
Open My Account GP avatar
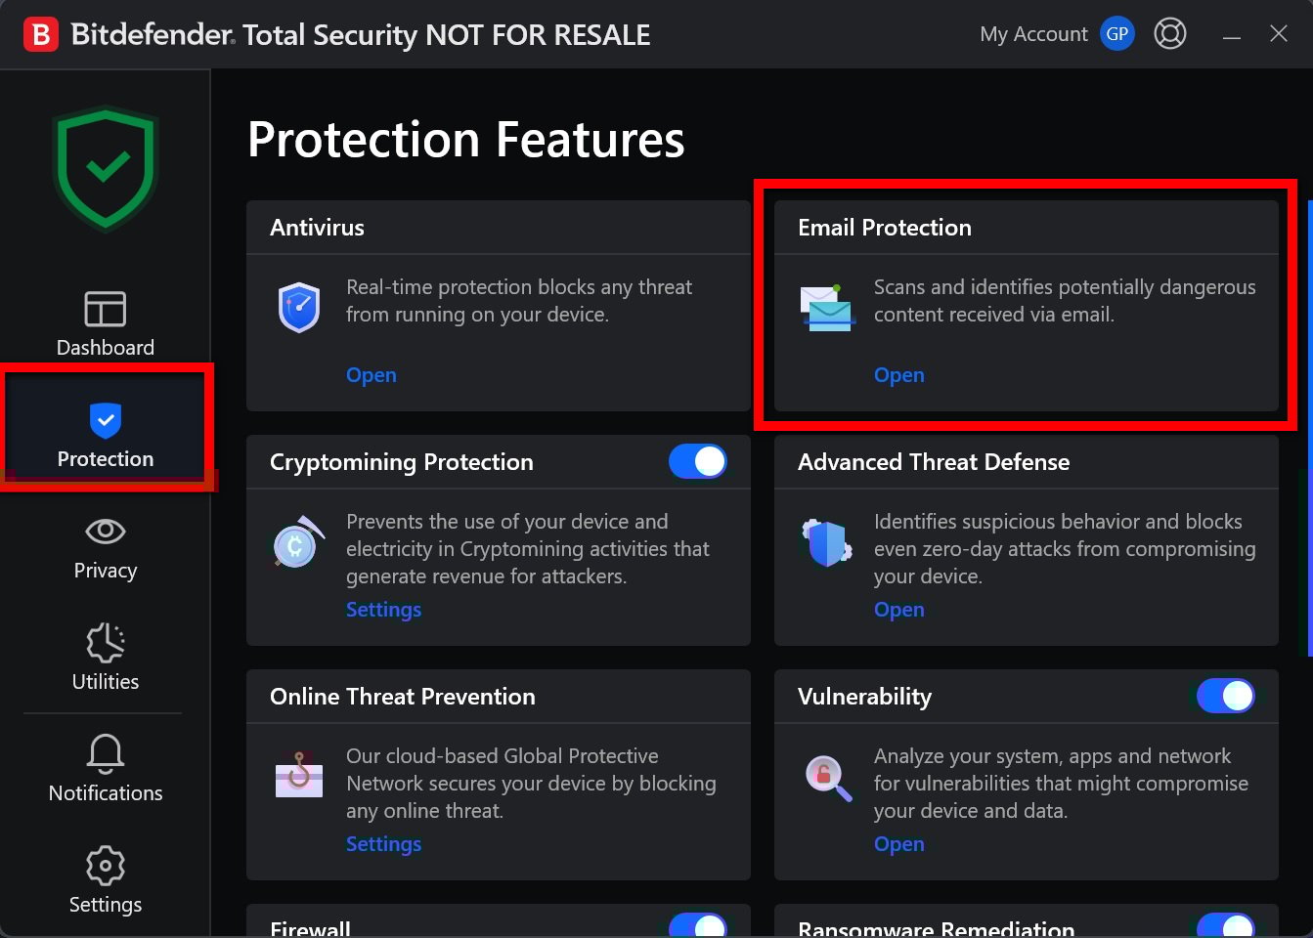(1117, 34)
